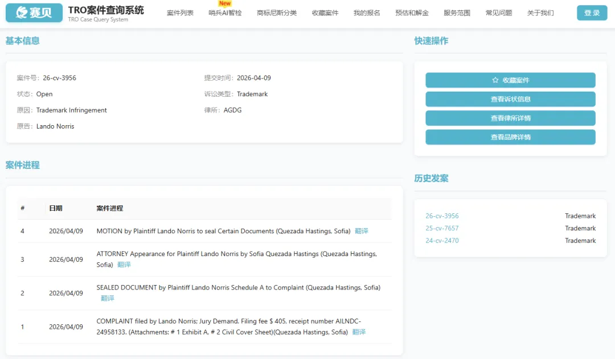Image resolution: width=615 pixels, height=359 pixels.
Task: Click 查看律所详情 button
Action: tap(510, 118)
